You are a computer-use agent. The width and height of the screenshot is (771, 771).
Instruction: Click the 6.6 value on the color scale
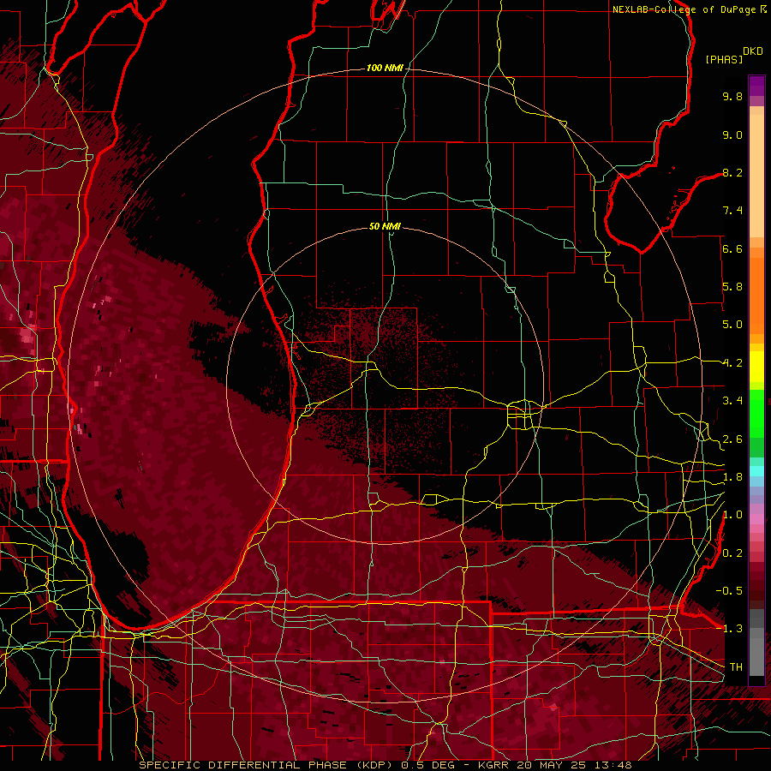(732, 248)
